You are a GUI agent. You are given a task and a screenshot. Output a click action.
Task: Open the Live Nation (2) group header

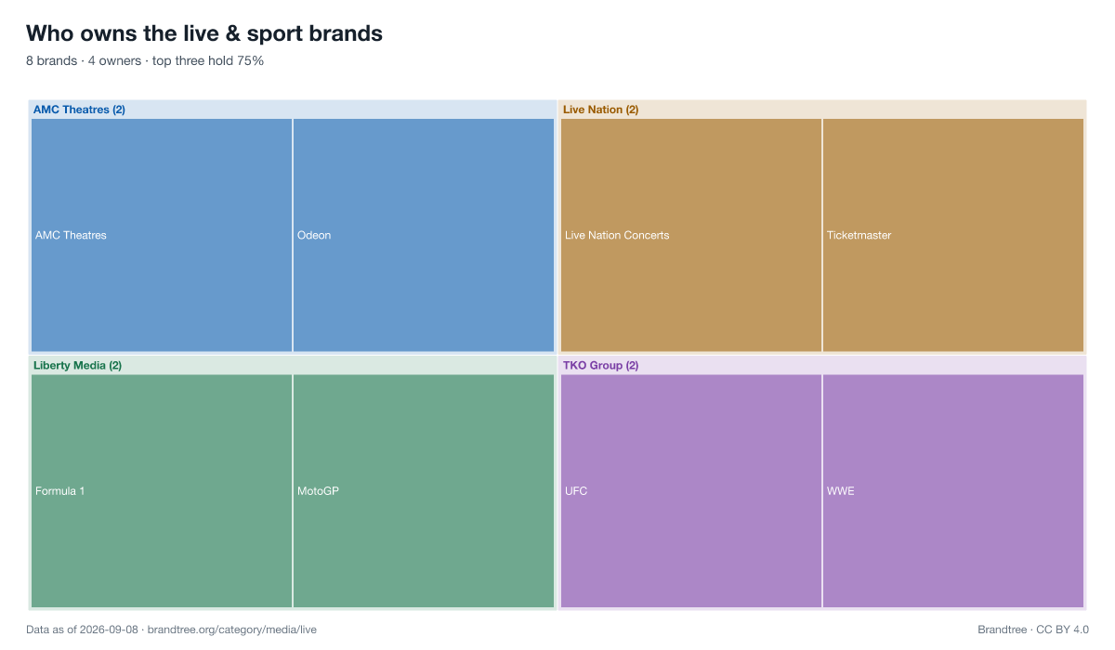pyautogui.click(x=600, y=110)
